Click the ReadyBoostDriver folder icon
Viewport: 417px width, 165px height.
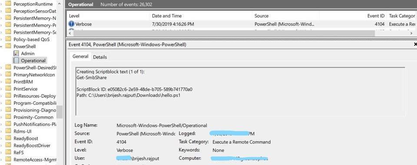[x=8, y=145]
